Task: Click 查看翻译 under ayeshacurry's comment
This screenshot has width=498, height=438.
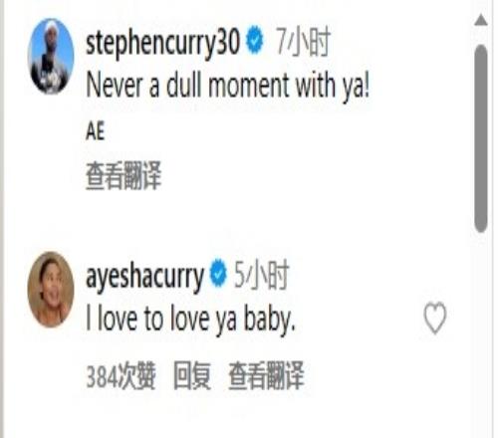Action: (x=267, y=375)
